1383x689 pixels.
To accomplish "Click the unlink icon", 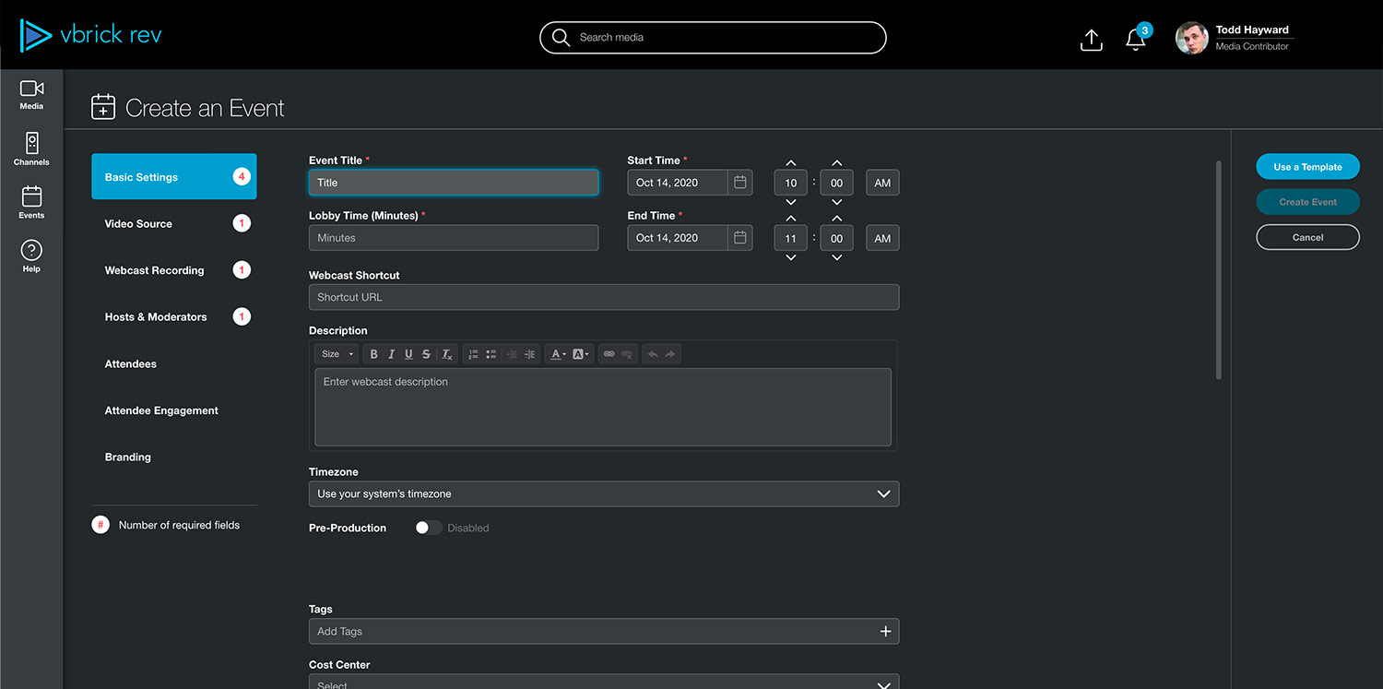I will (x=627, y=354).
